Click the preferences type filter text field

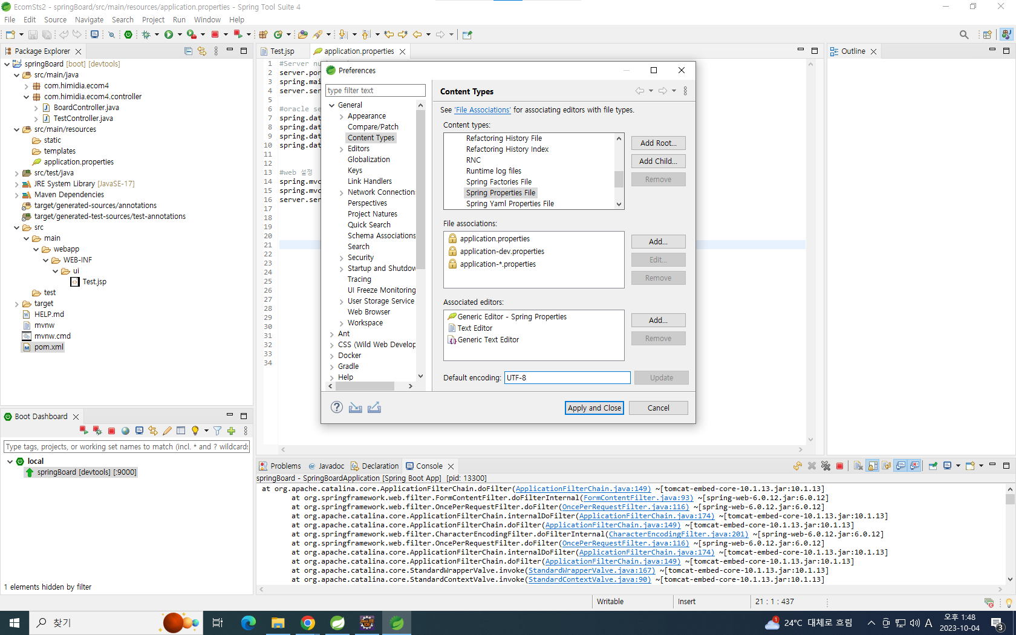pos(376,91)
